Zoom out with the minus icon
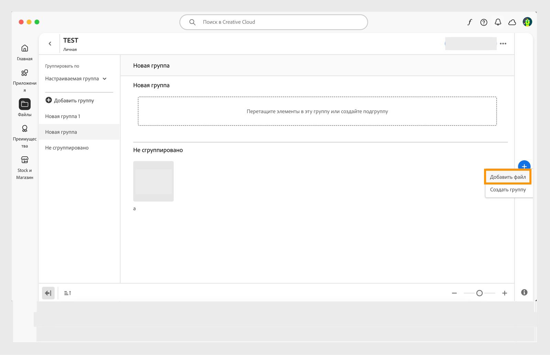Viewport: 550px width, 355px height. pyautogui.click(x=454, y=293)
